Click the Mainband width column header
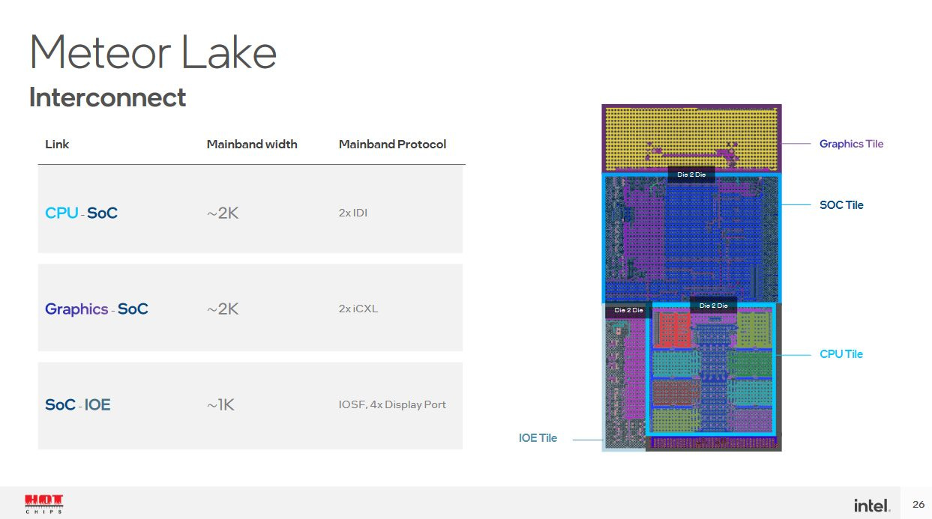Viewport: 932px width, 519px height. [x=252, y=144]
